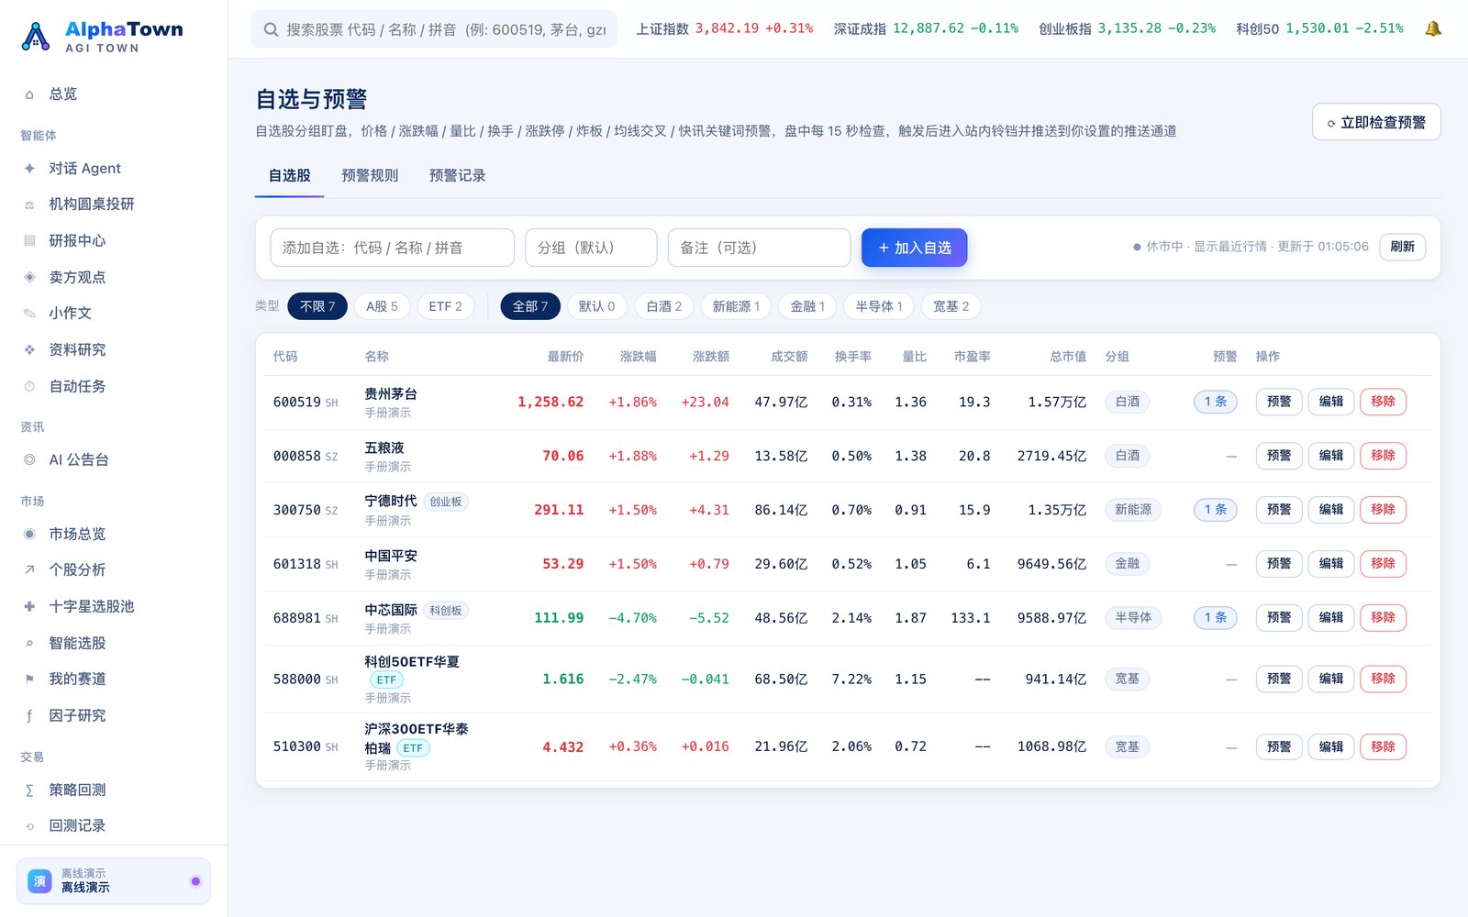The image size is (1468, 917).
Task: Click the 对话 Agent sparkle icon
Action: tap(29, 168)
